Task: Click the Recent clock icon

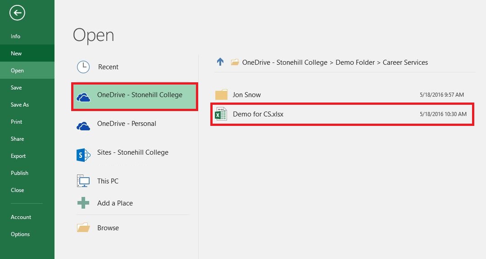Action: click(x=83, y=67)
